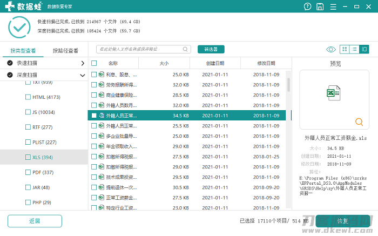Screen dimensions: 378x236
Task: Check the PDF (337) type checkbox
Action: pos(28,172)
